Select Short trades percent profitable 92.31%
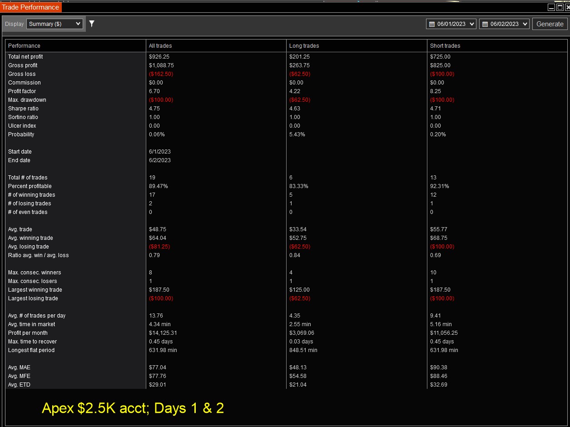Screen dimensions: 570x427 point(440,186)
